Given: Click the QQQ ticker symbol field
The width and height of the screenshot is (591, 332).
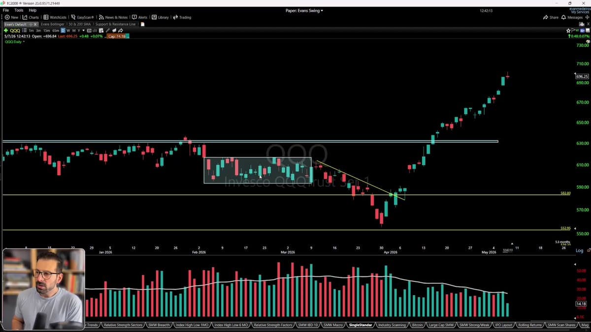Looking at the screenshot, I should 15,30.
